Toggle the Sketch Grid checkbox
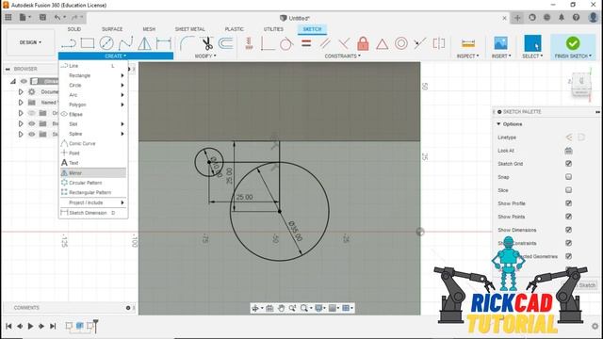Screen dimensions: 603x339 (x=569, y=164)
